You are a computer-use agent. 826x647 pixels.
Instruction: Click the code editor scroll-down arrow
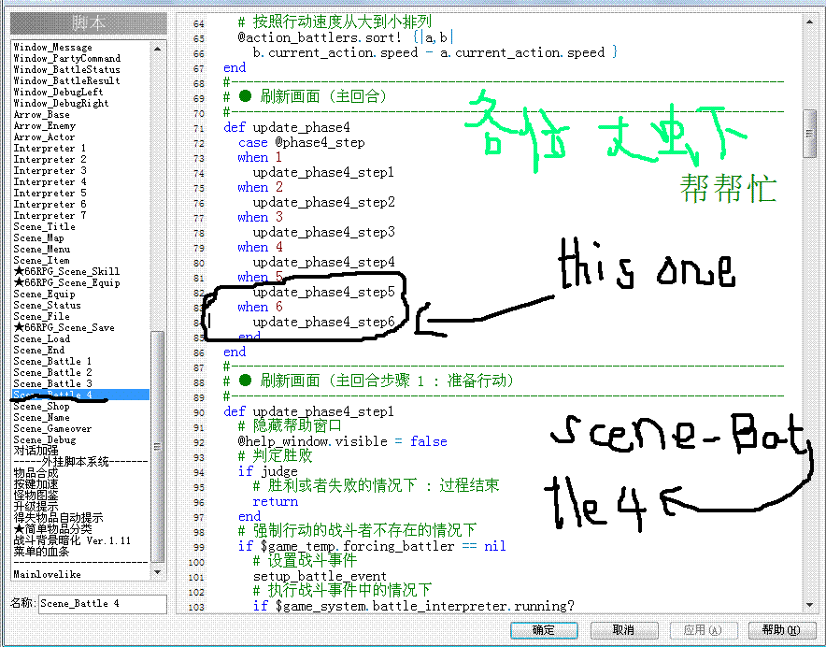[809, 605]
